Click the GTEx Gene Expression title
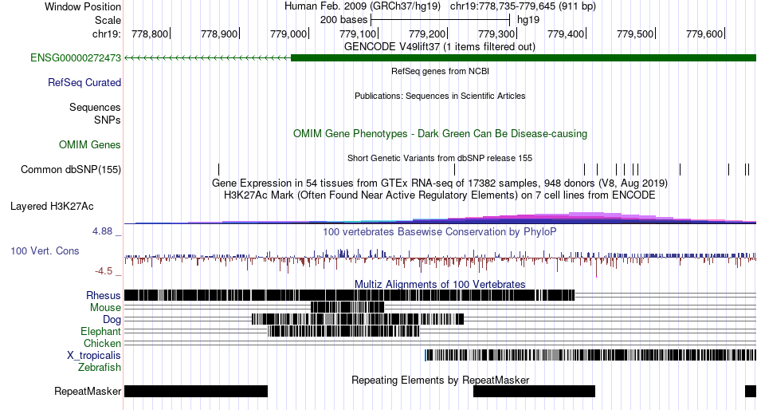Image resolution: width=757 pixels, height=410 pixels. tap(440, 183)
